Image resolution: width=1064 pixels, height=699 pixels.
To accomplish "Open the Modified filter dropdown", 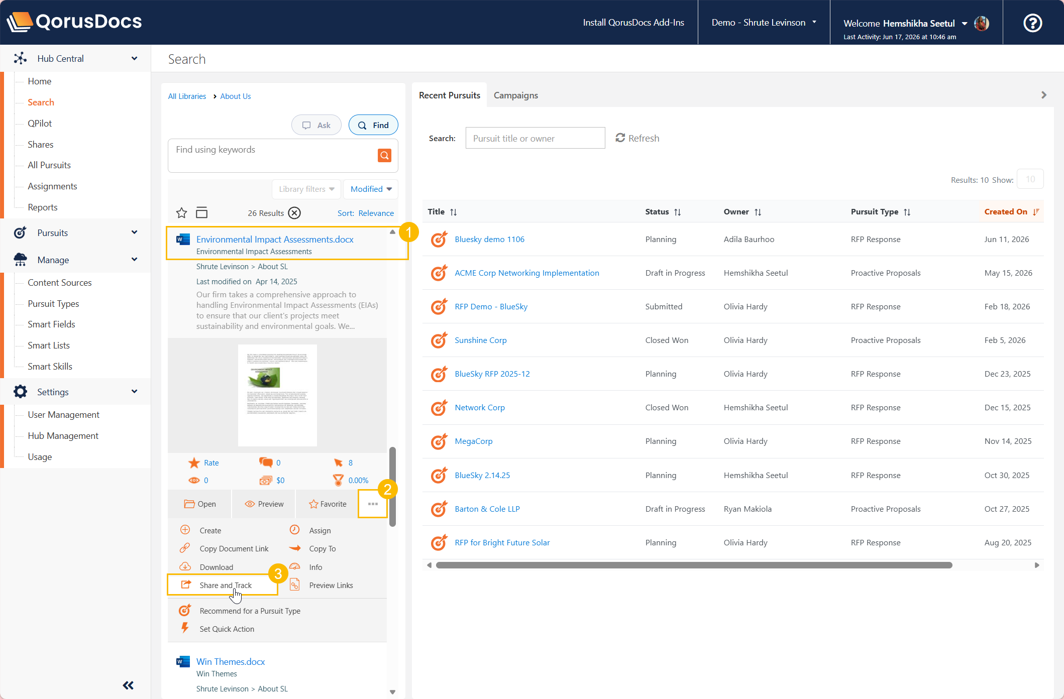I will point(371,189).
